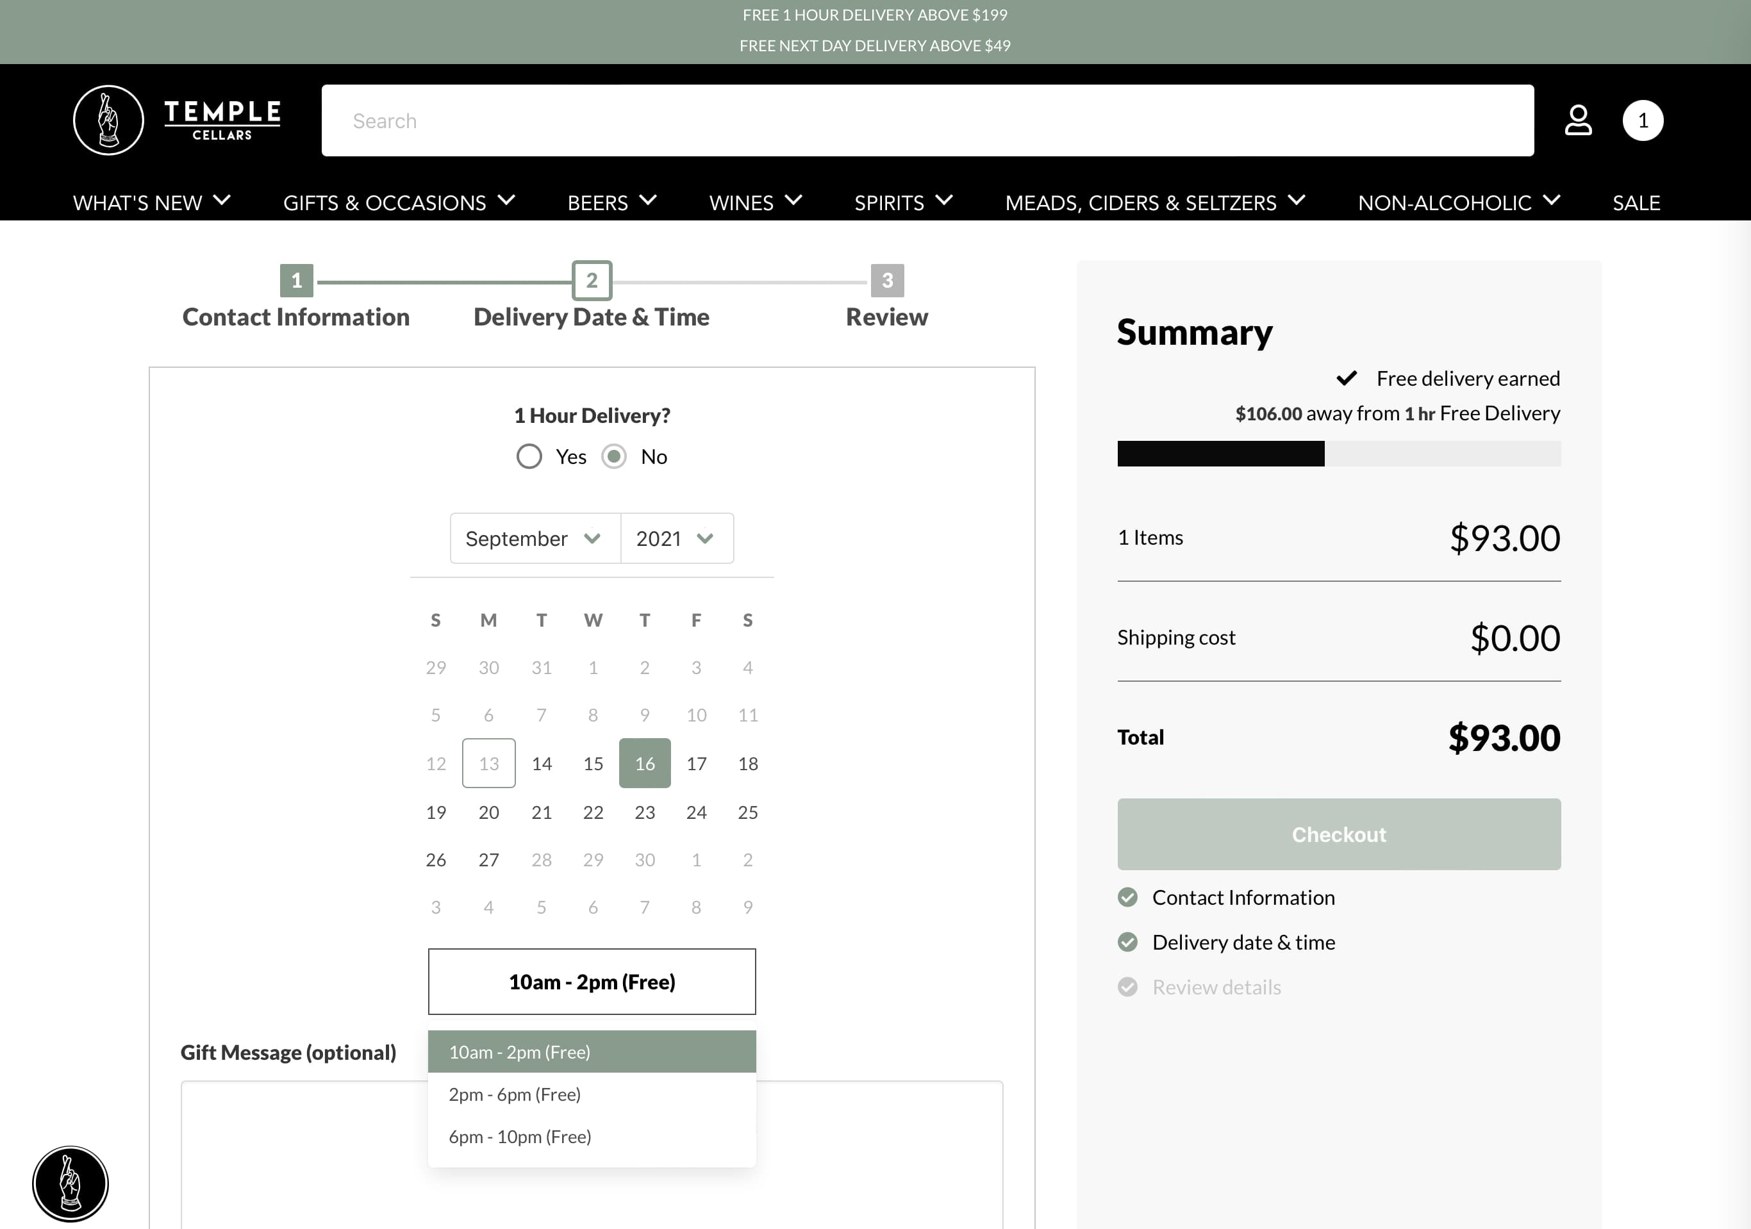Image resolution: width=1751 pixels, height=1229 pixels.
Task: Open the 2021 year dropdown
Action: coord(676,538)
